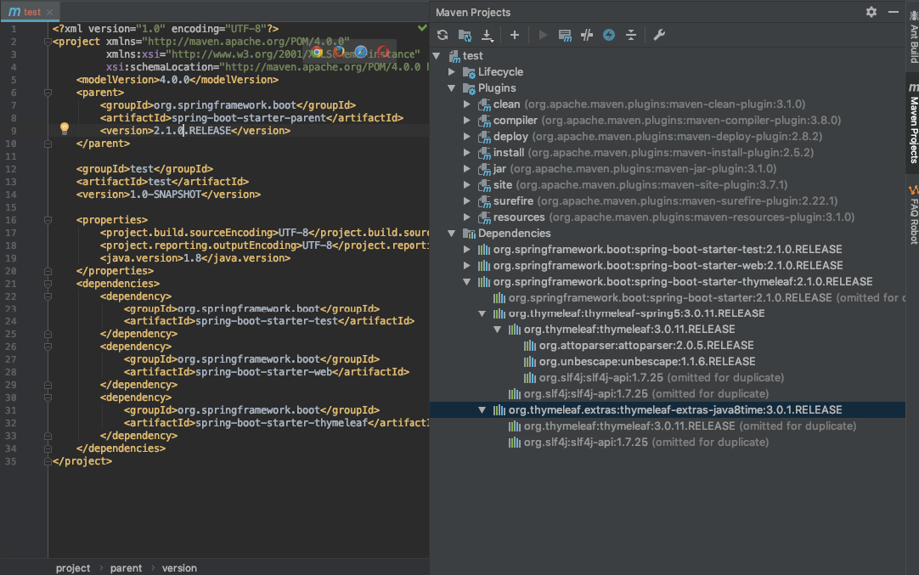Add a new Maven project
The height and width of the screenshot is (575, 919).
(514, 35)
